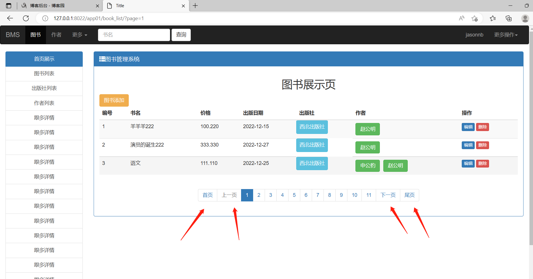
Task: Select the 作者 navbar item
Action: pos(56,35)
